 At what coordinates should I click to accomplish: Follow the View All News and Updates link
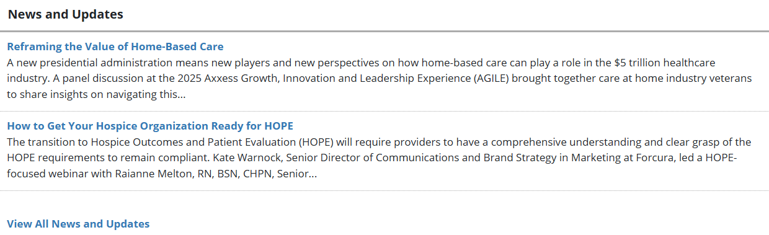[78, 224]
